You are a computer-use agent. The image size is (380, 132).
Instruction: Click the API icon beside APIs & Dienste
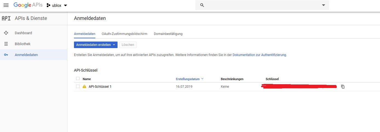[x=6, y=19]
